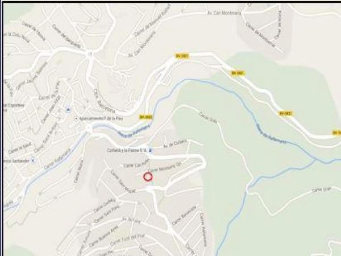The image size is (341, 256).
Task: Select the Carrer la Salut street label
Action: [x=20, y=148]
